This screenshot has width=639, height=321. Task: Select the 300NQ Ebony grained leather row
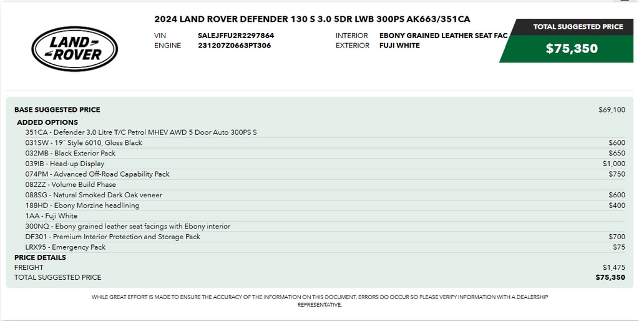pyautogui.click(x=325, y=226)
